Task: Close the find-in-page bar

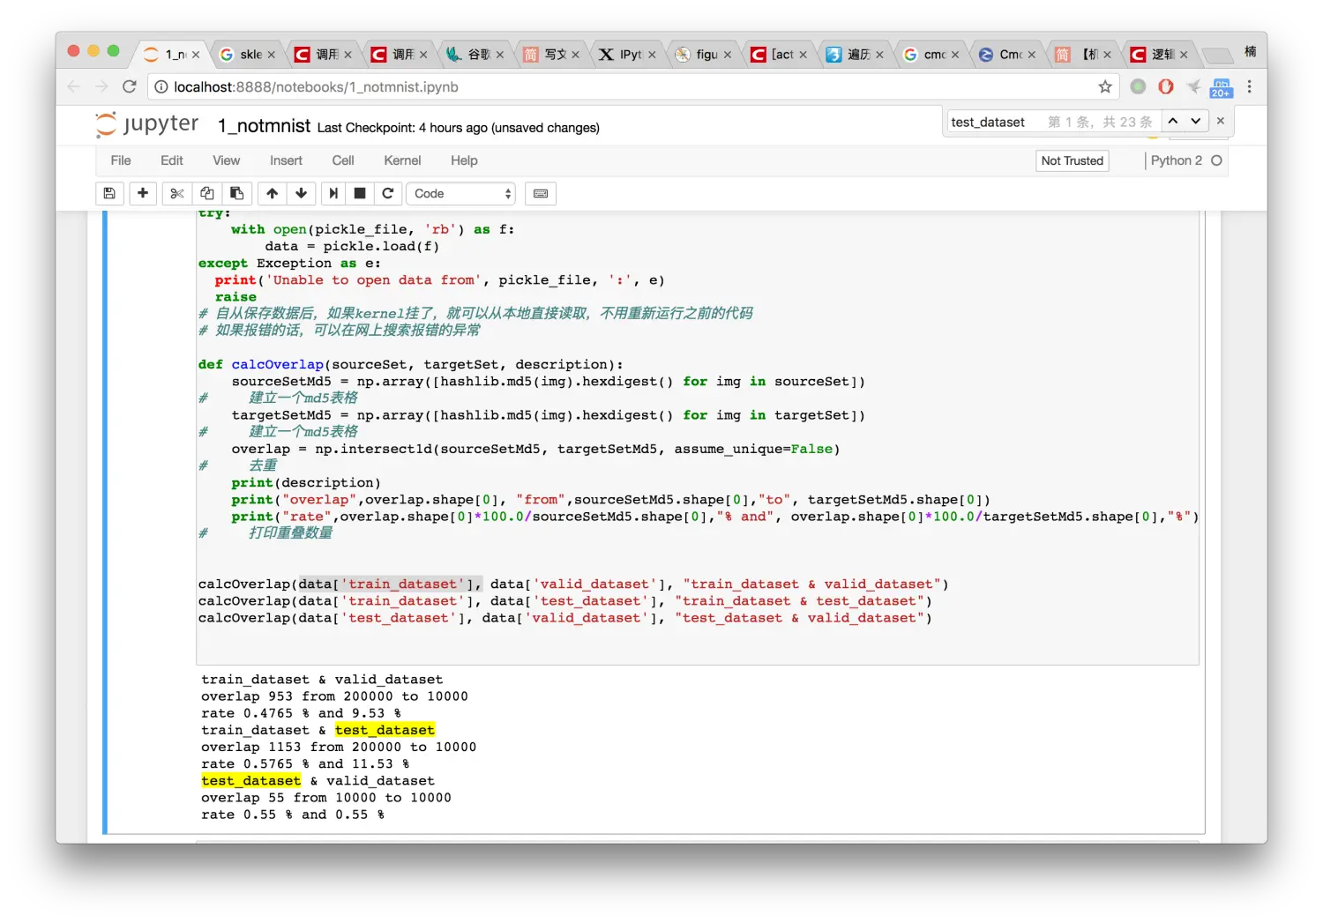Action: 1221,121
